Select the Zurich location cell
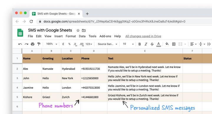This screenshot has height=114, width=212. 71,97
